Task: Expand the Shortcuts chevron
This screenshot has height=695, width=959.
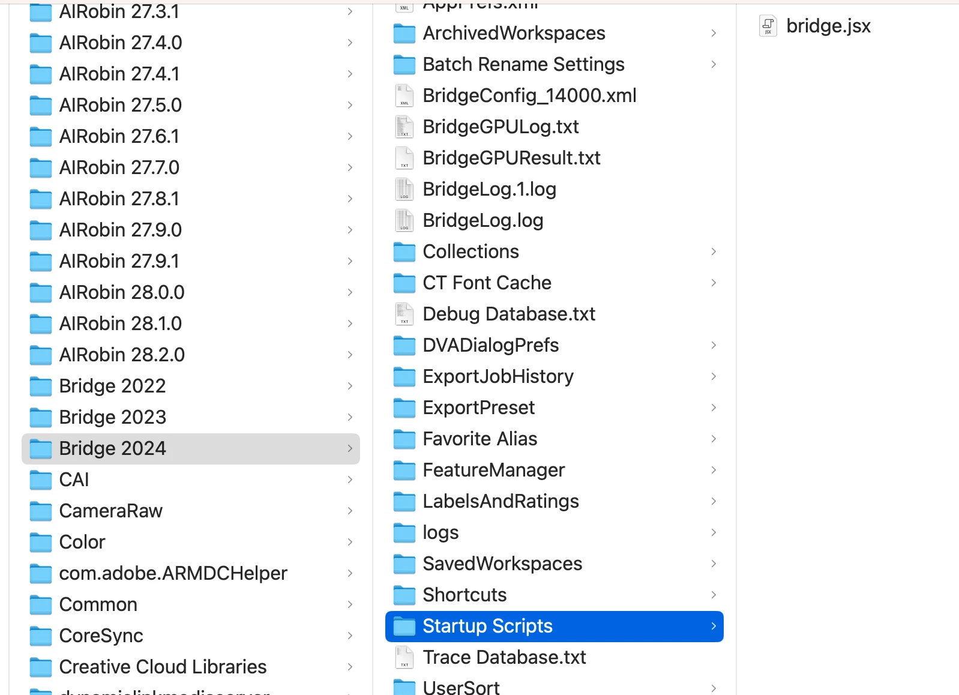Action: coord(714,595)
